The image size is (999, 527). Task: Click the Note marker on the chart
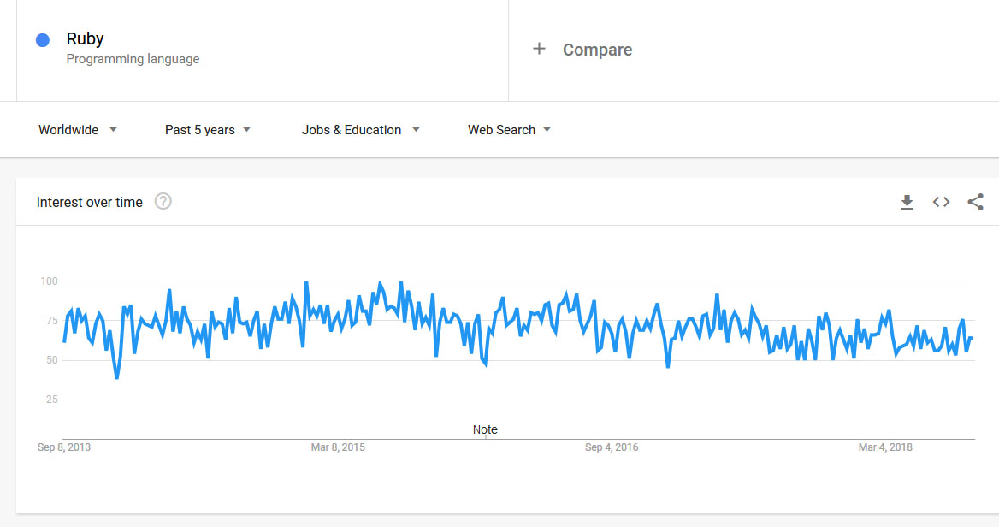click(485, 429)
